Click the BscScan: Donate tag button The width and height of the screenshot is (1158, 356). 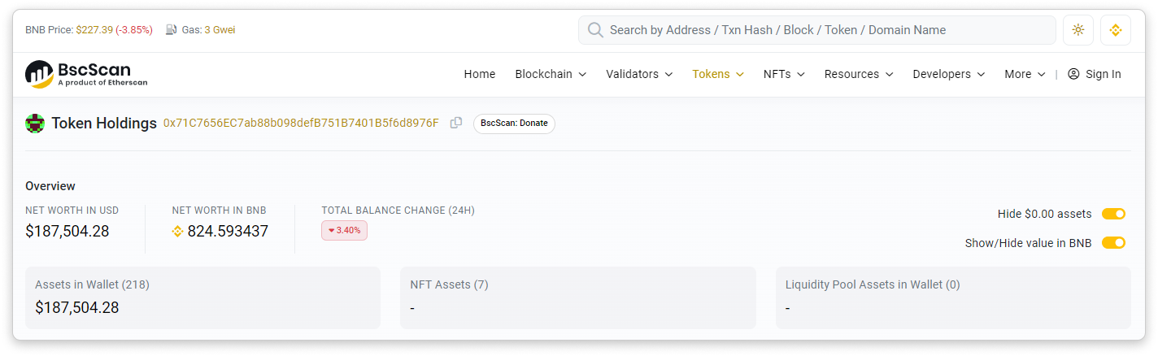pyautogui.click(x=514, y=124)
